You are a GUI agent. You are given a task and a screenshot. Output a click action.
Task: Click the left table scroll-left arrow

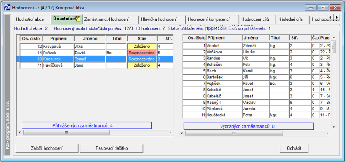20,133
